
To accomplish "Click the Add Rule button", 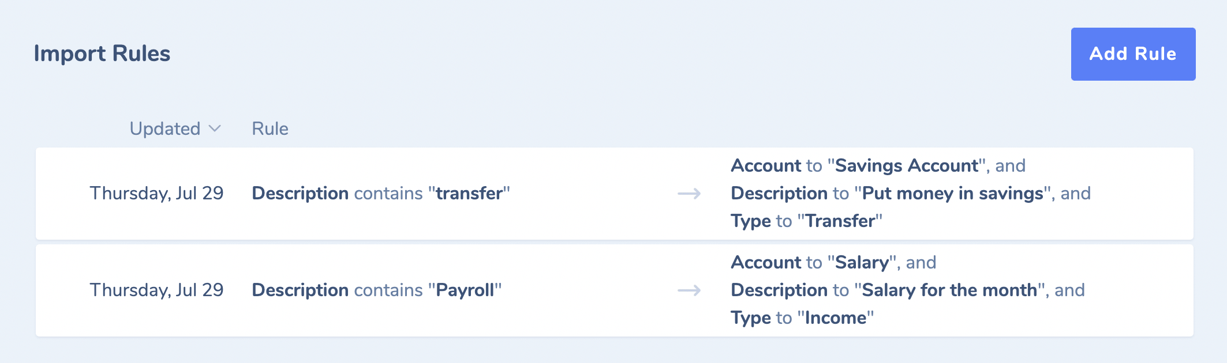I will tap(1132, 54).
